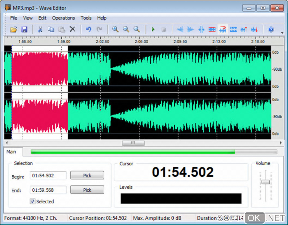This screenshot has height=225, width=288.
Task: Click the Begin time input field
Action: [x=48, y=176]
